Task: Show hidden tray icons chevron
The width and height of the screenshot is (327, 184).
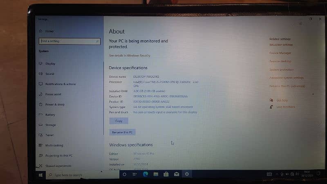Action: (277, 174)
